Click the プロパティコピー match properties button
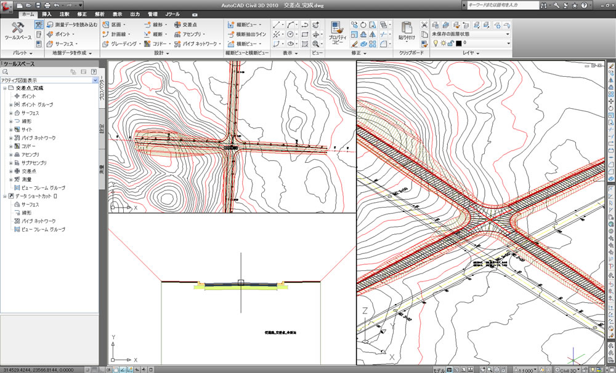616x373 pixels. [338, 33]
